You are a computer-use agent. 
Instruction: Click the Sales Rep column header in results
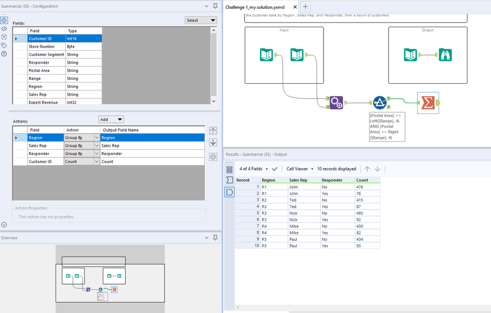tap(297, 180)
